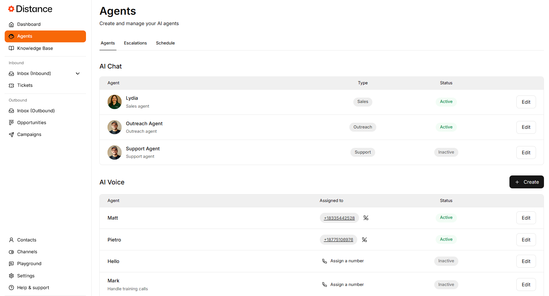Go to Tickets in sidebar

click(25, 85)
